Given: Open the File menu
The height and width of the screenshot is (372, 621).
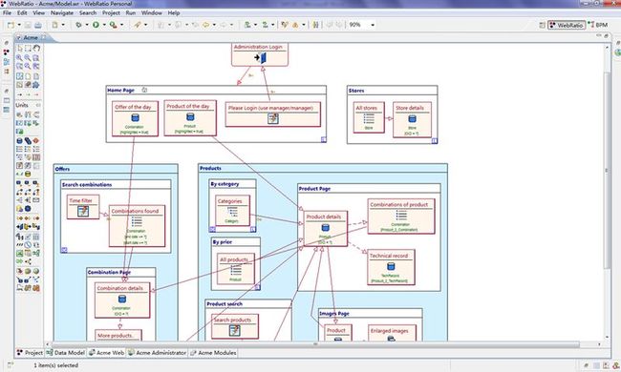Looking at the screenshot, I should [7, 12].
